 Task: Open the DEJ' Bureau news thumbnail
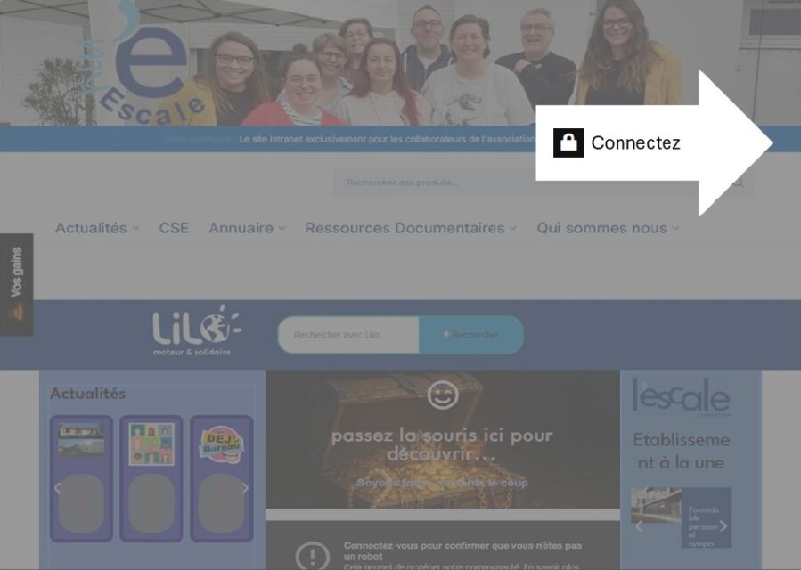click(222, 444)
